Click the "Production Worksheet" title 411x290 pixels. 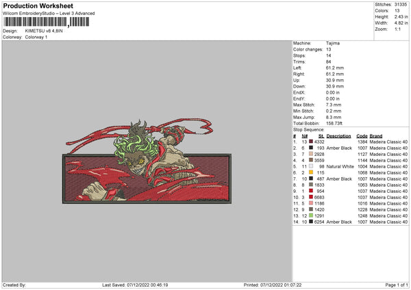pos(38,5)
